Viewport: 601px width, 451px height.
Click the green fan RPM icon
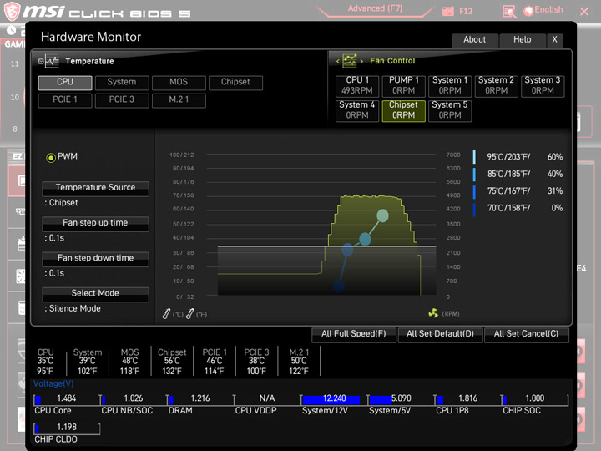(x=432, y=314)
